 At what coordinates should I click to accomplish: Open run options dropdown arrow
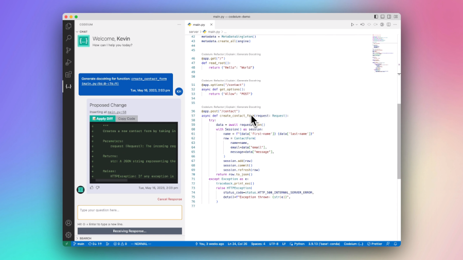357,25
